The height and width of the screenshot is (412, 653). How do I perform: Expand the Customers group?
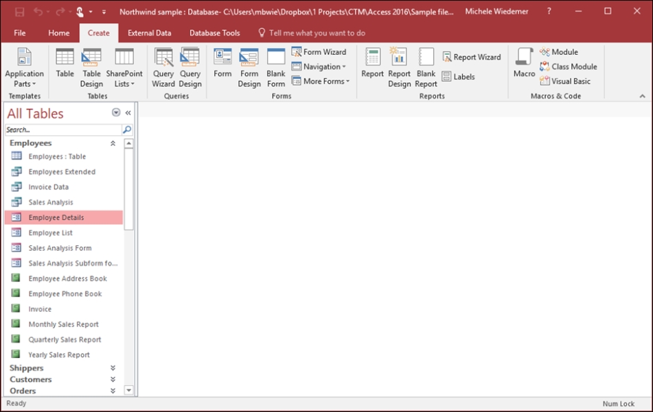point(113,379)
